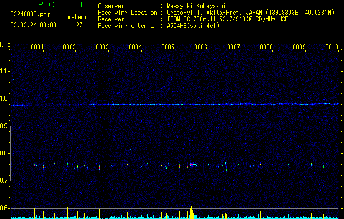Click the meteor count 27
344x219 pixels.
point(79,25)
